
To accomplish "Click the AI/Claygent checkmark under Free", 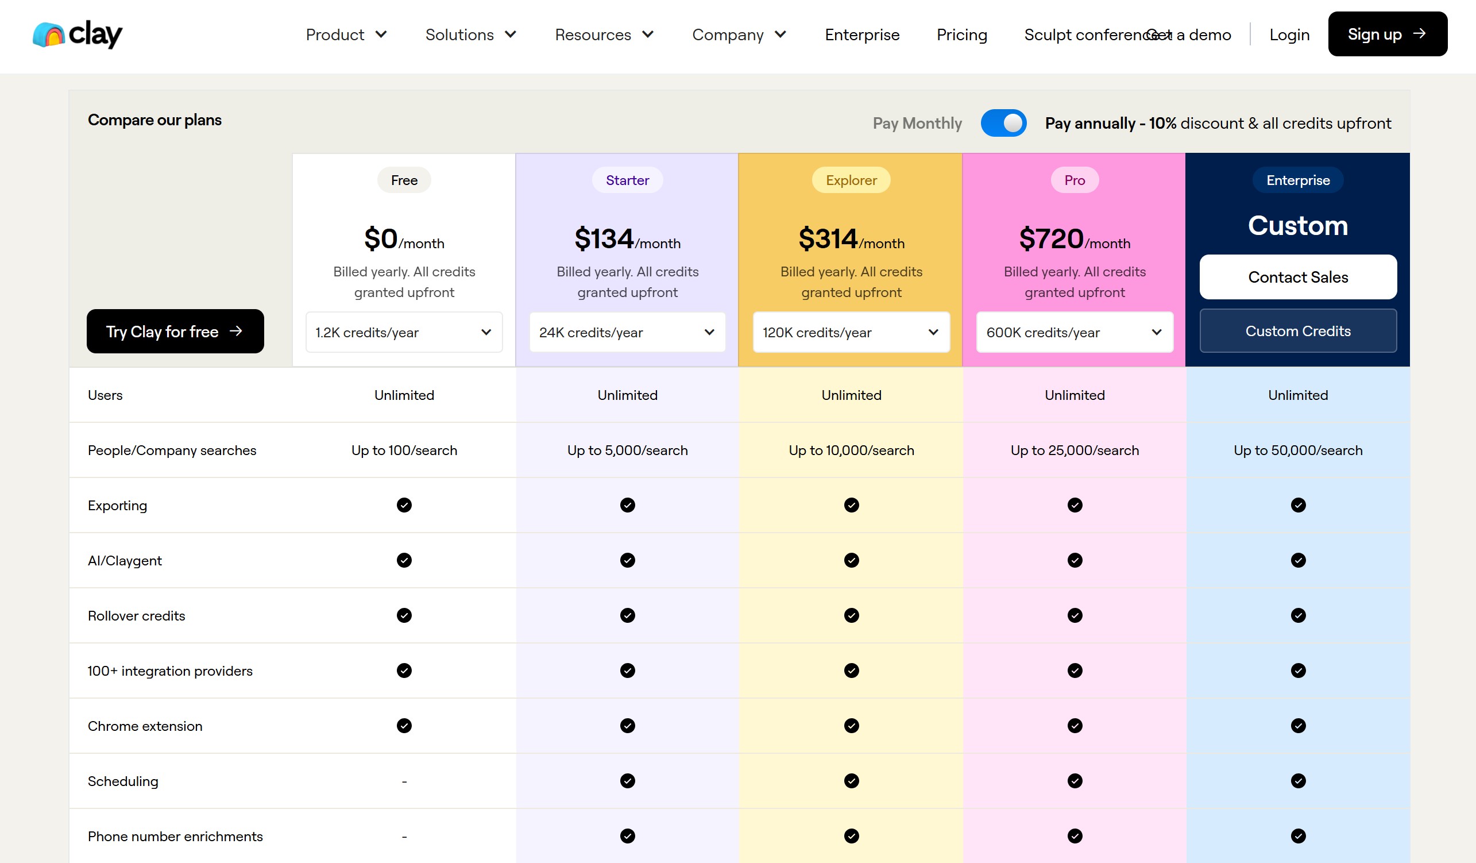I will click(x=404, y=560).
